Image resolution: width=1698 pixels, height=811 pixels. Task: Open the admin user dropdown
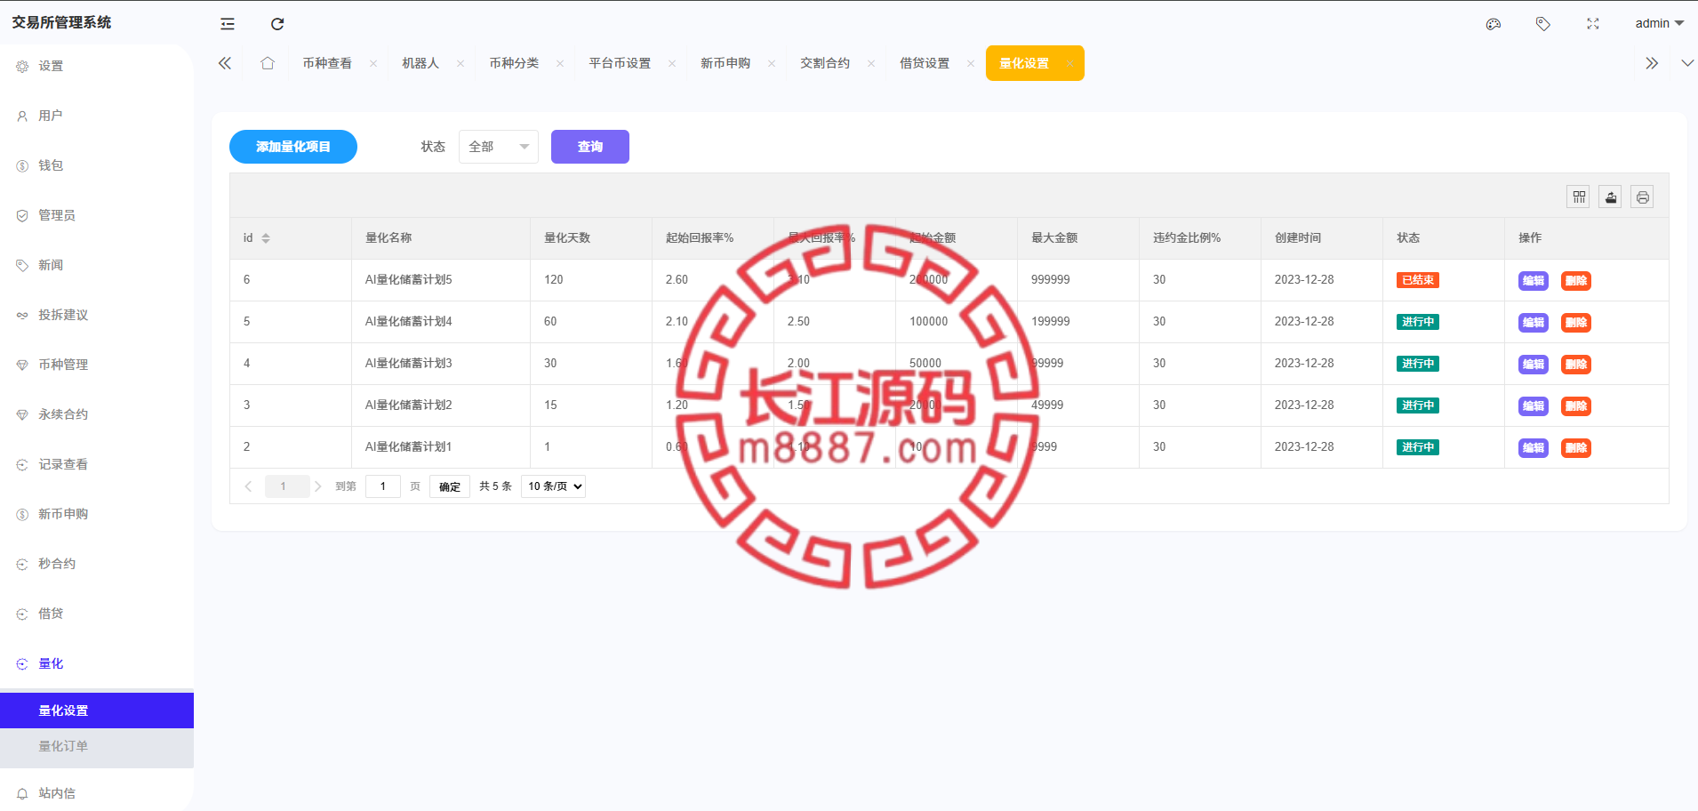pos(1659,24)
